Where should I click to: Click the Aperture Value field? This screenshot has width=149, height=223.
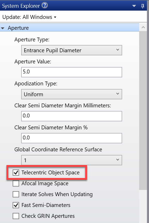click(x=72, y=72)
